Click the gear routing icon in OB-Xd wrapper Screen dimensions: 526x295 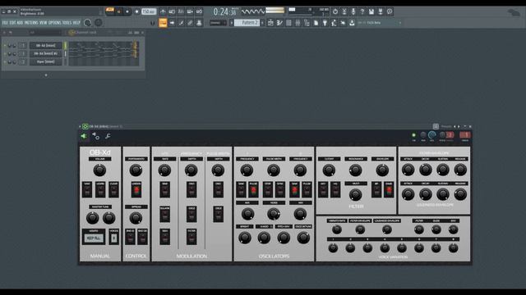click(95, 136)
